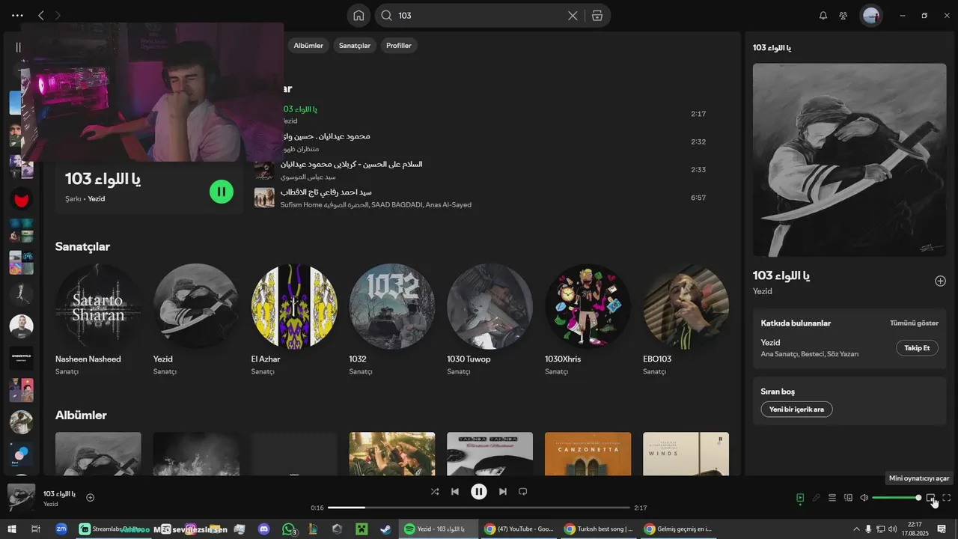
Task: Toggle Now Playing view panel
Action: coord(800,498)
